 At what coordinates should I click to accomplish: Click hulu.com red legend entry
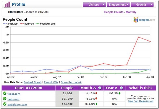[27, 24]
